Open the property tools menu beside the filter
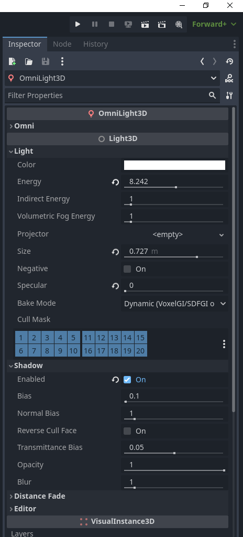The image size is (243, 537). (229, 95)
